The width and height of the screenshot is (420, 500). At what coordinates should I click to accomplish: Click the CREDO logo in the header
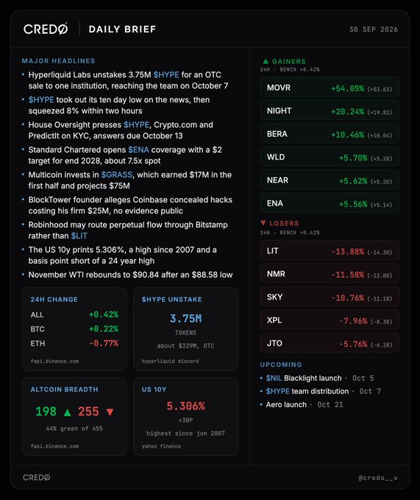46,29
